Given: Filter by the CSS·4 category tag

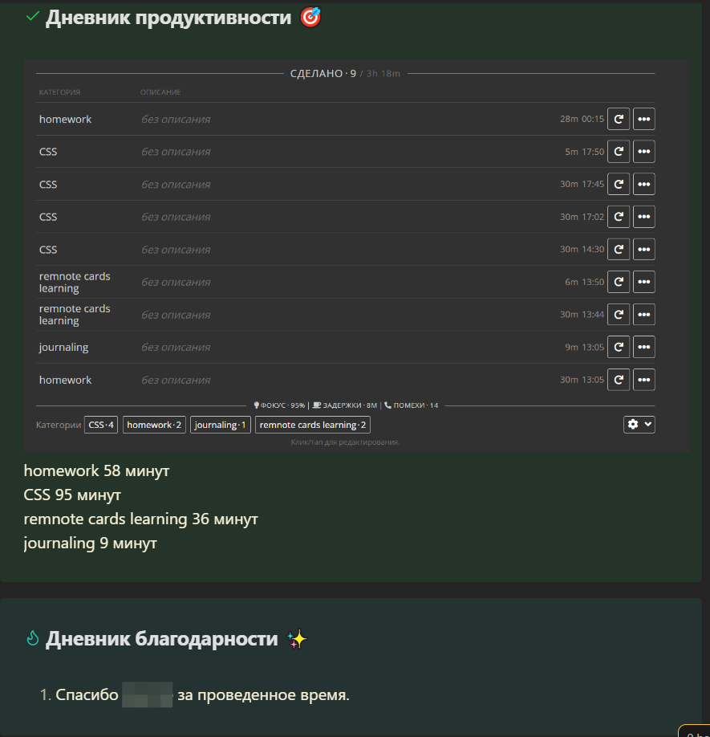Looking at the screenshot, I should (x=101, y=425).
